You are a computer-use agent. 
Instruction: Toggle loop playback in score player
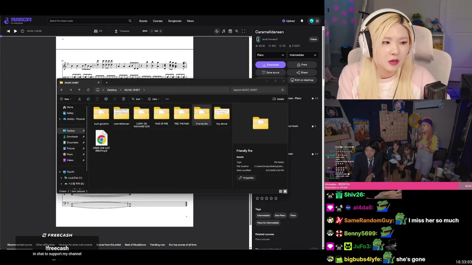[x=22, y=31]
